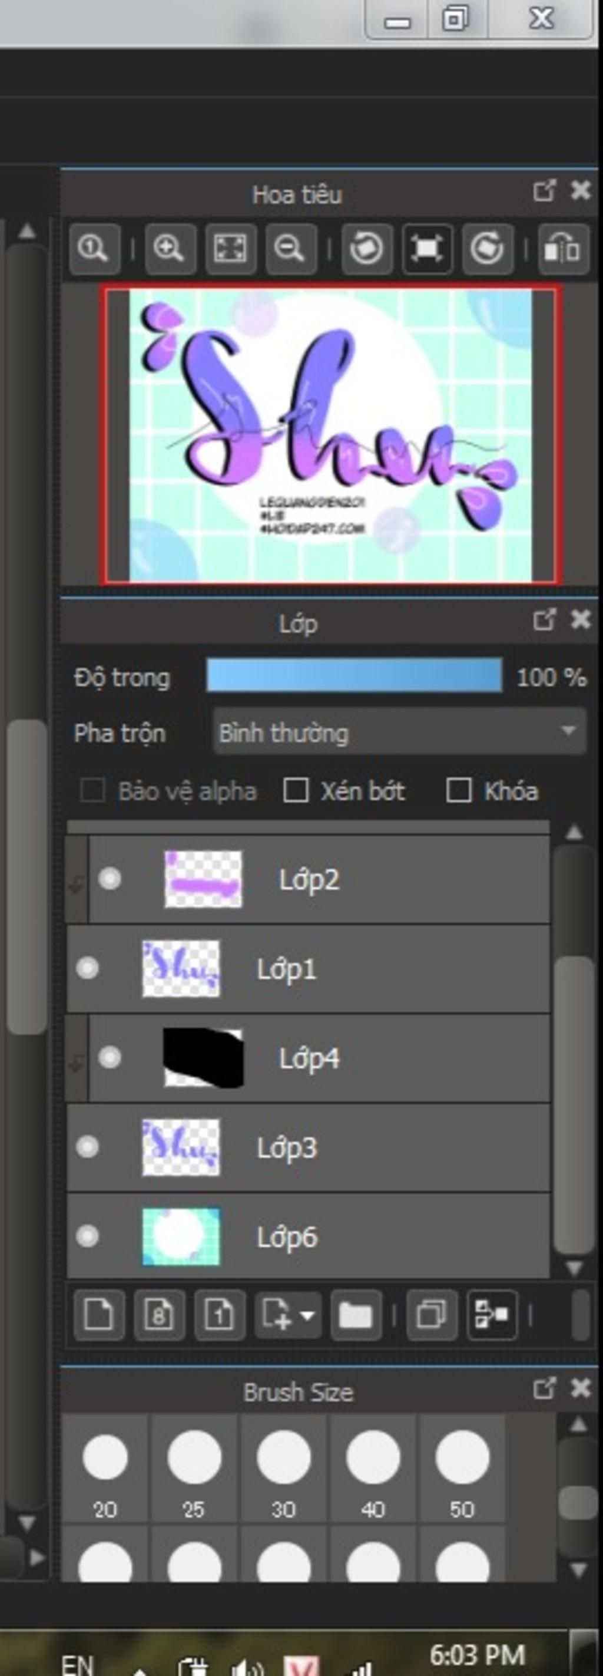Image resolution: width=603 pixels, height=1676 pixels.
Task: Check the Khóa lock checkbox
Action: pyautogui.click(x=459, y=790)
